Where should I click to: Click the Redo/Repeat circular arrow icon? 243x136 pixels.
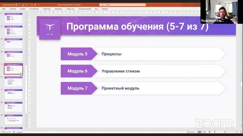(x=32, y=5)
